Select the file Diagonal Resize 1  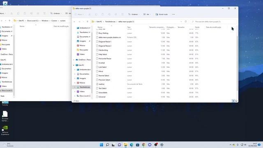pyautogui.click(x=105, y=42)
